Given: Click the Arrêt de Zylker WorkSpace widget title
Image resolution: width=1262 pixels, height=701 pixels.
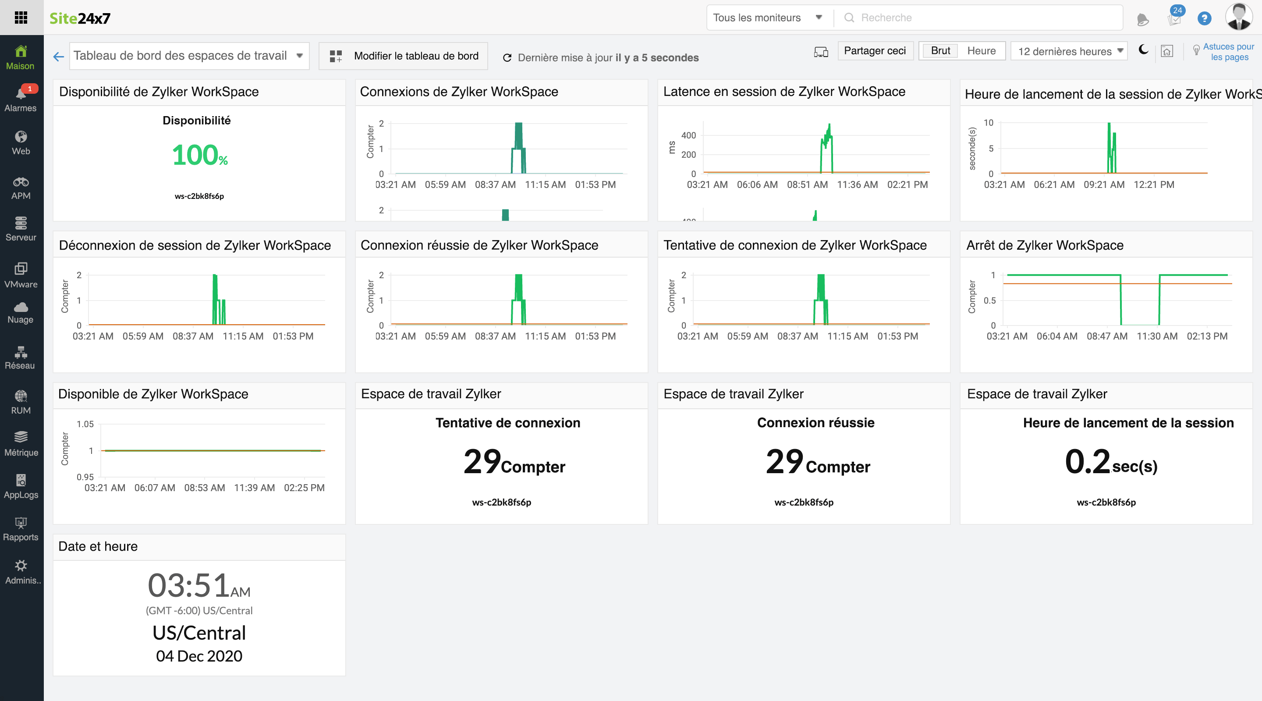Looking at the screenshot, I should 1045,245.
